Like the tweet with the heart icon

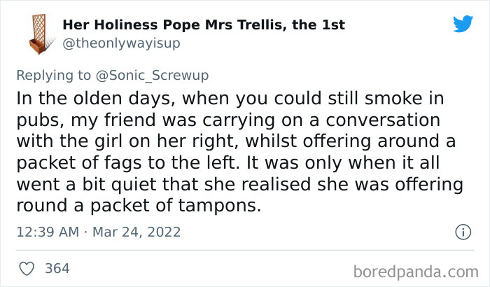27,268
